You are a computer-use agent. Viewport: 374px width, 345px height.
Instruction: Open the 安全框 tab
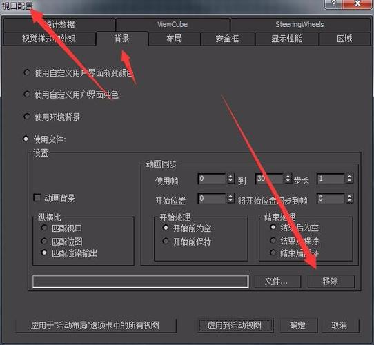pos(227,39)
